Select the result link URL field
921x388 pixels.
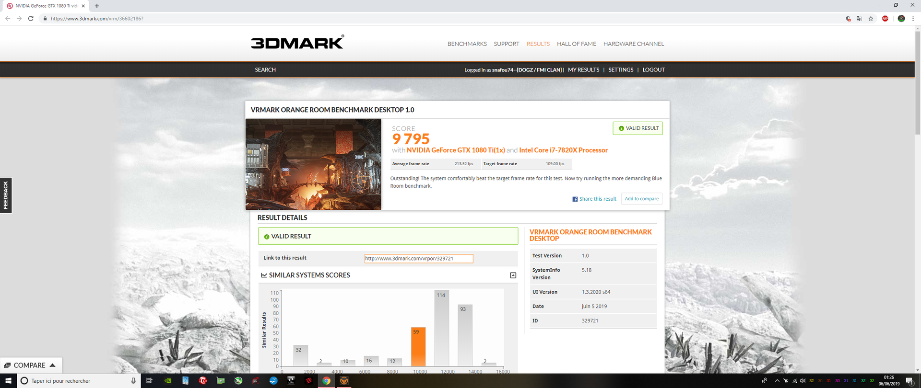point(418,259)
